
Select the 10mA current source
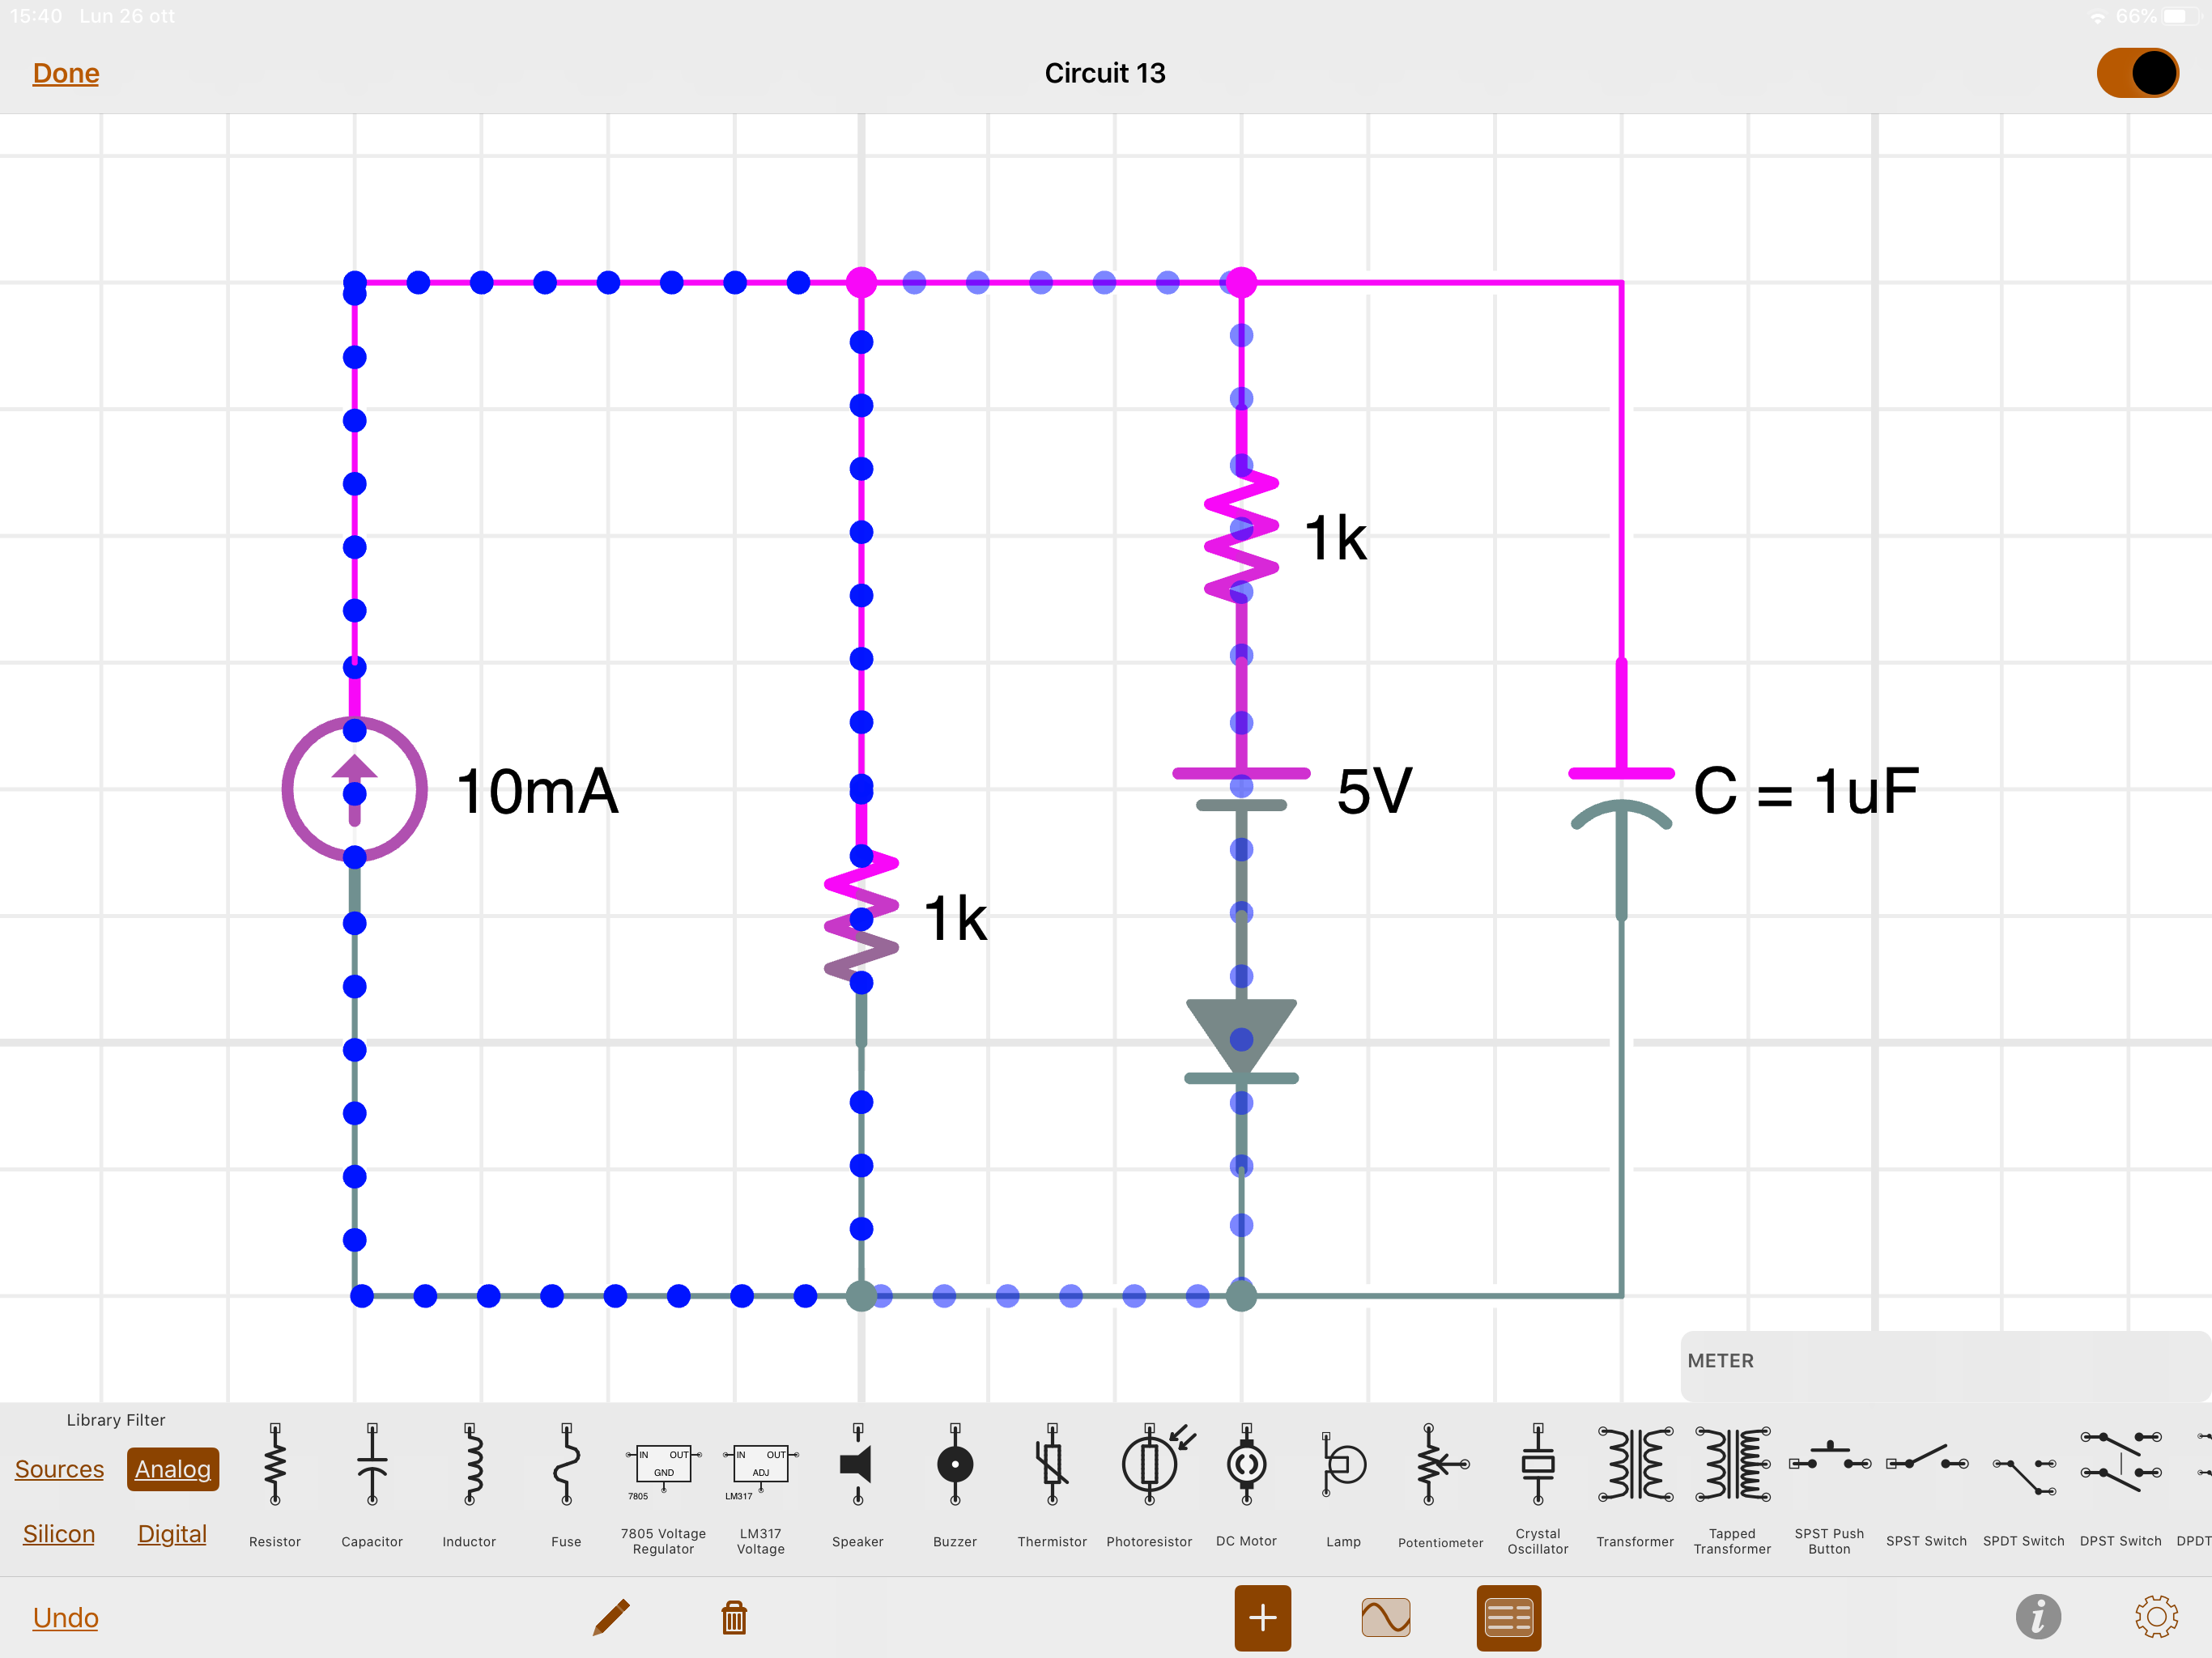[x=355, y=789]
